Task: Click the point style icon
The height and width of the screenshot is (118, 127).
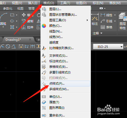Action: (x=44, y=84)
